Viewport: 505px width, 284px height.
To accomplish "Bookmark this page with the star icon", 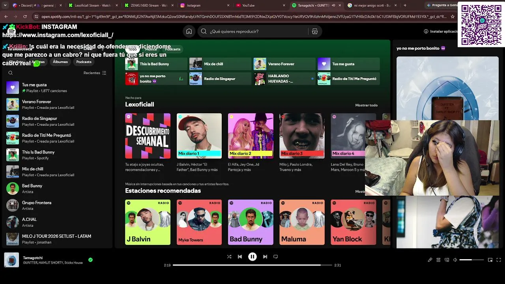I will (453, 17).
